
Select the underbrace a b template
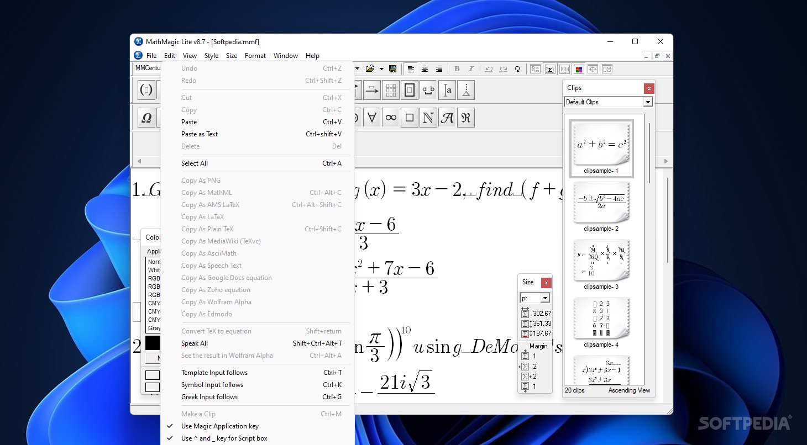point(428,90)
